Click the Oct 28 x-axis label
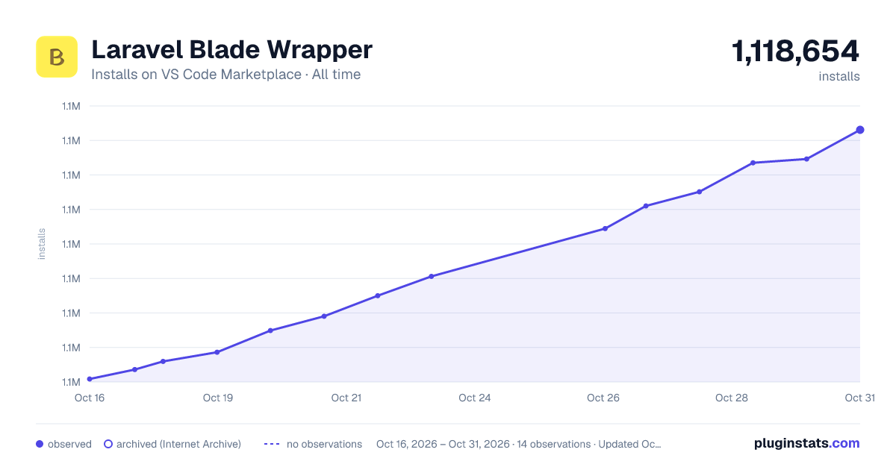896x470 pixels. (x=732, y=398)
